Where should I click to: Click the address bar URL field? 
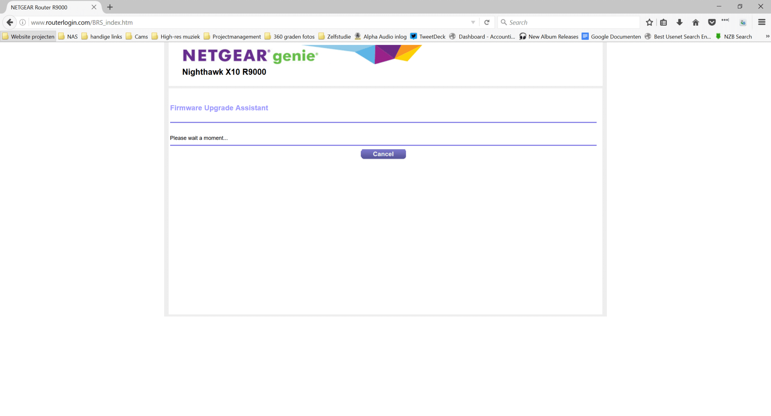point(248,22)
